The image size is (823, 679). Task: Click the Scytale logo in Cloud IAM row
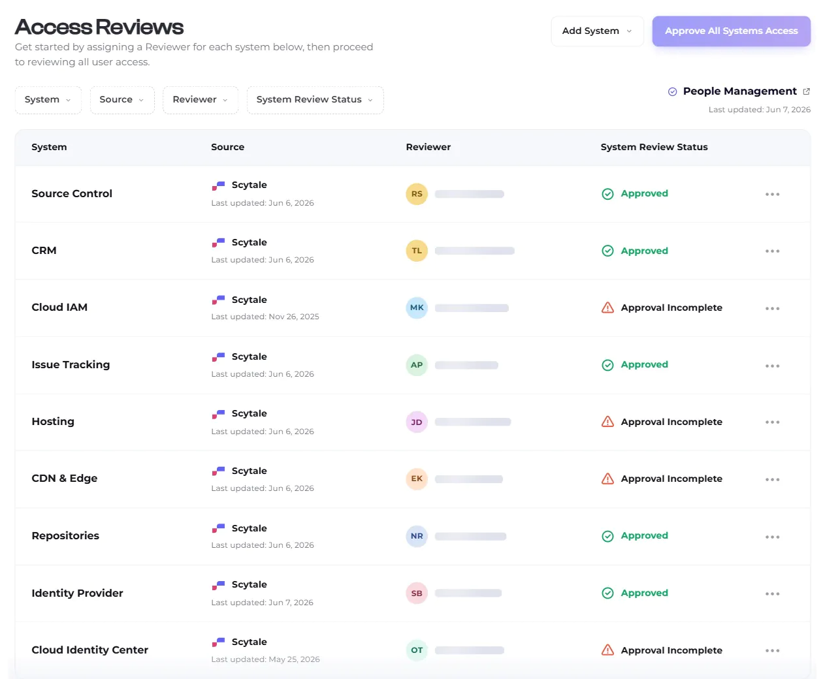(x=218, y=300)
